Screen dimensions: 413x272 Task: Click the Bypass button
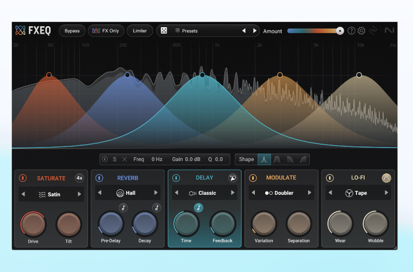[x=72, y=31]
